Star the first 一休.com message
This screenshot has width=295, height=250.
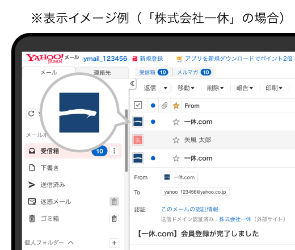coord(176,122)
